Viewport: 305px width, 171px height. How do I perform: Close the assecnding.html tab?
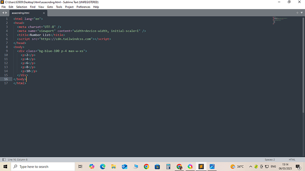[44, 13]
